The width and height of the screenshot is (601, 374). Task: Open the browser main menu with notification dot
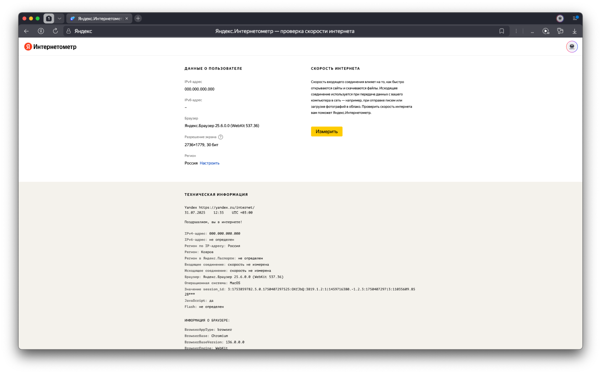click(x=575, y=18)
